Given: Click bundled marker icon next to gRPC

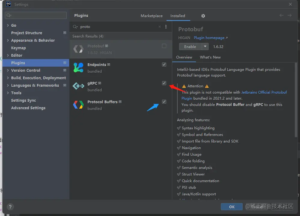Looking at the screenshot, I should (x=100, y=83).
